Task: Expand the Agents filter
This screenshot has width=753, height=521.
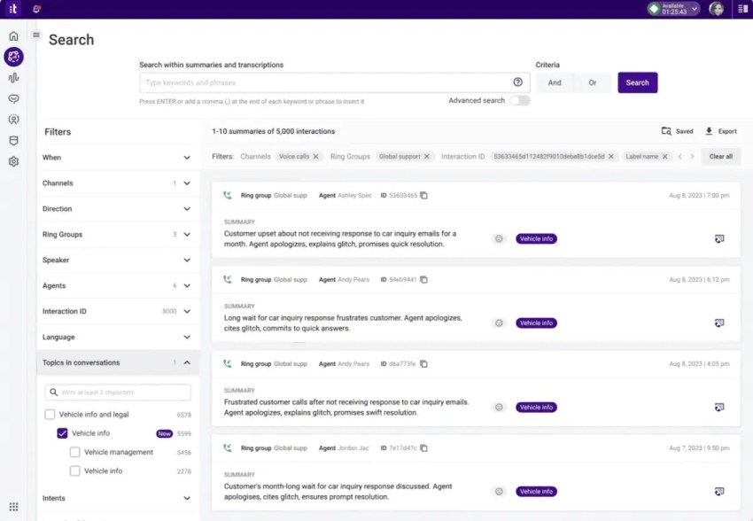Action: coord(117,285)
